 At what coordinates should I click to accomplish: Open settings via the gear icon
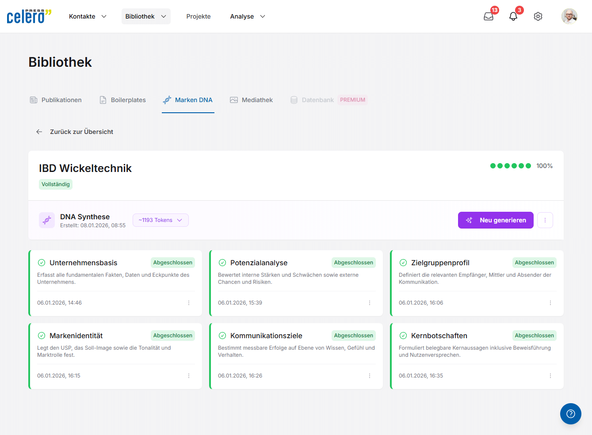coord(538,16)
